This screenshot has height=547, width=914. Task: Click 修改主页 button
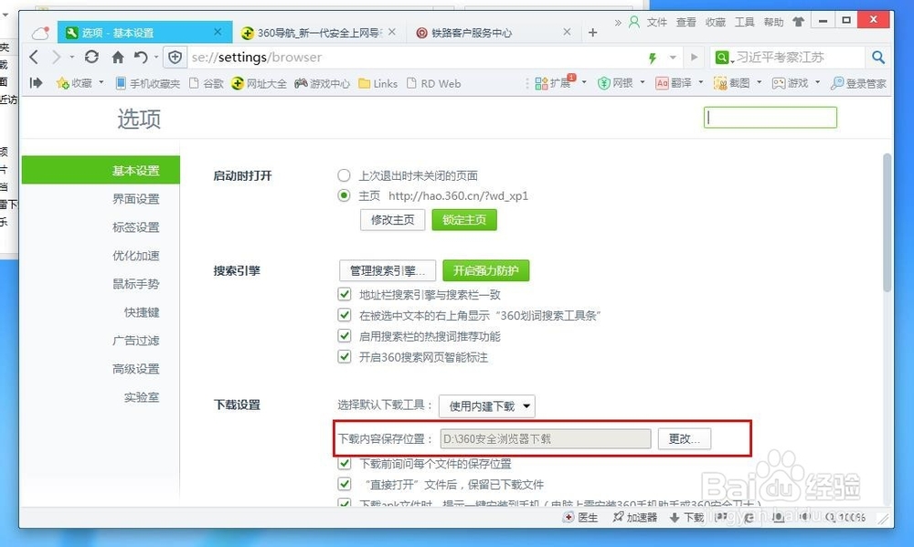pos(392,219)
